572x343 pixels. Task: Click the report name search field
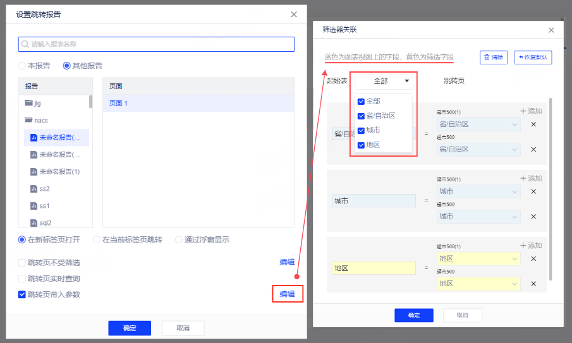tap(156, 44)
